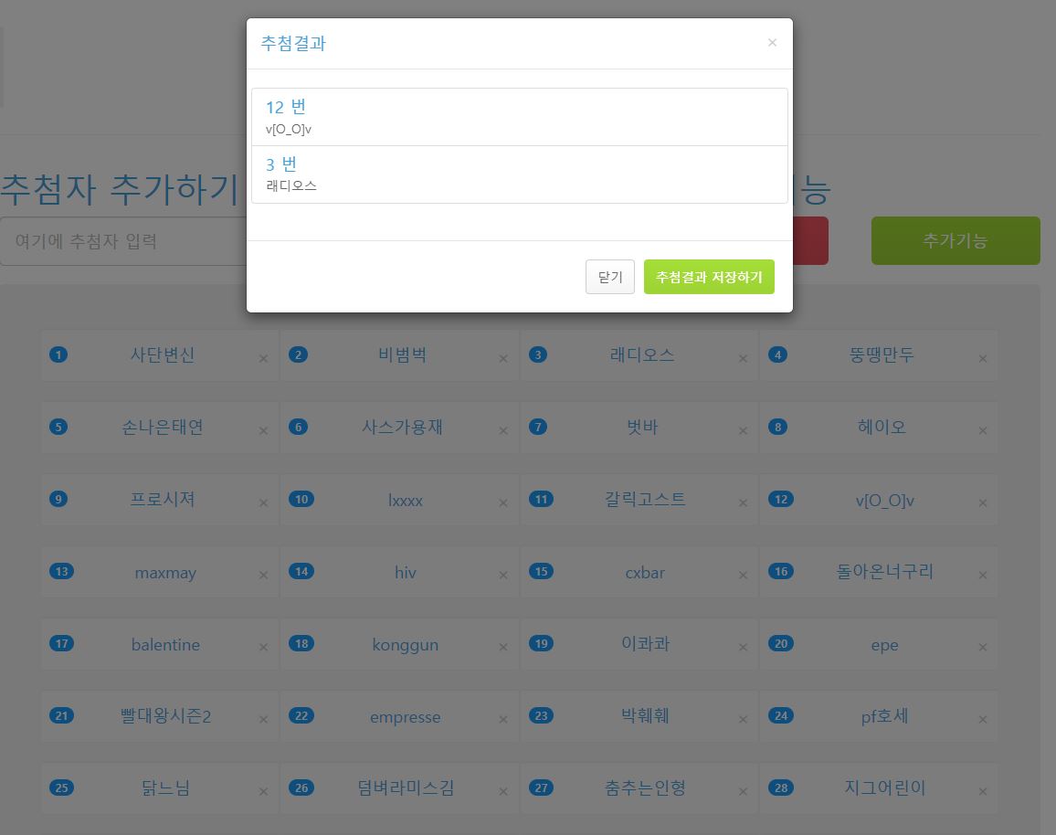This screenshot has width=1056, height=835.
Task: Save results with 추첨결과 저장하기 button
Action: pyautogui.click(x=709, y=277)
